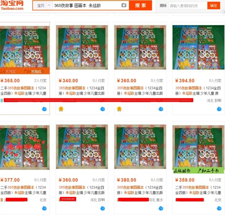The width and height of the screenshot is (225, 216).
Task: Click the Wangwang chat icon under ¥340.00 item
Action: pyautogui.click(x=103, y=109)
